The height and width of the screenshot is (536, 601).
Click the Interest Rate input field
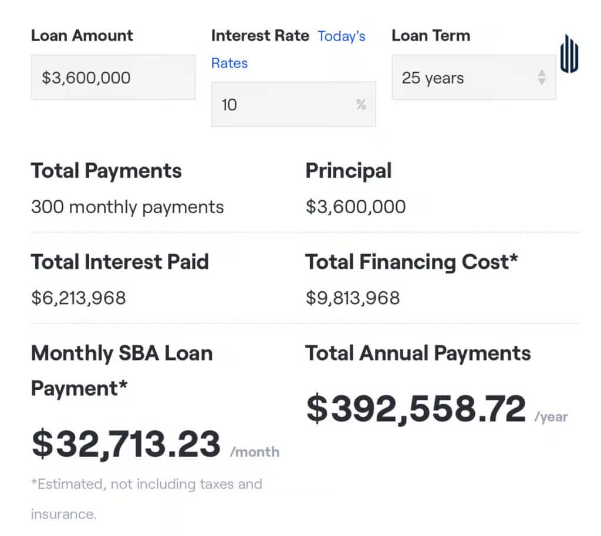(x=293, y=104)
